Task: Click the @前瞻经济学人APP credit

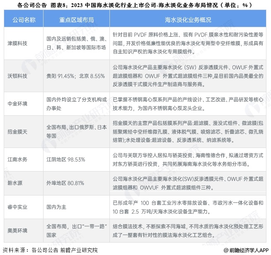Action: click(x=246, y=250)
